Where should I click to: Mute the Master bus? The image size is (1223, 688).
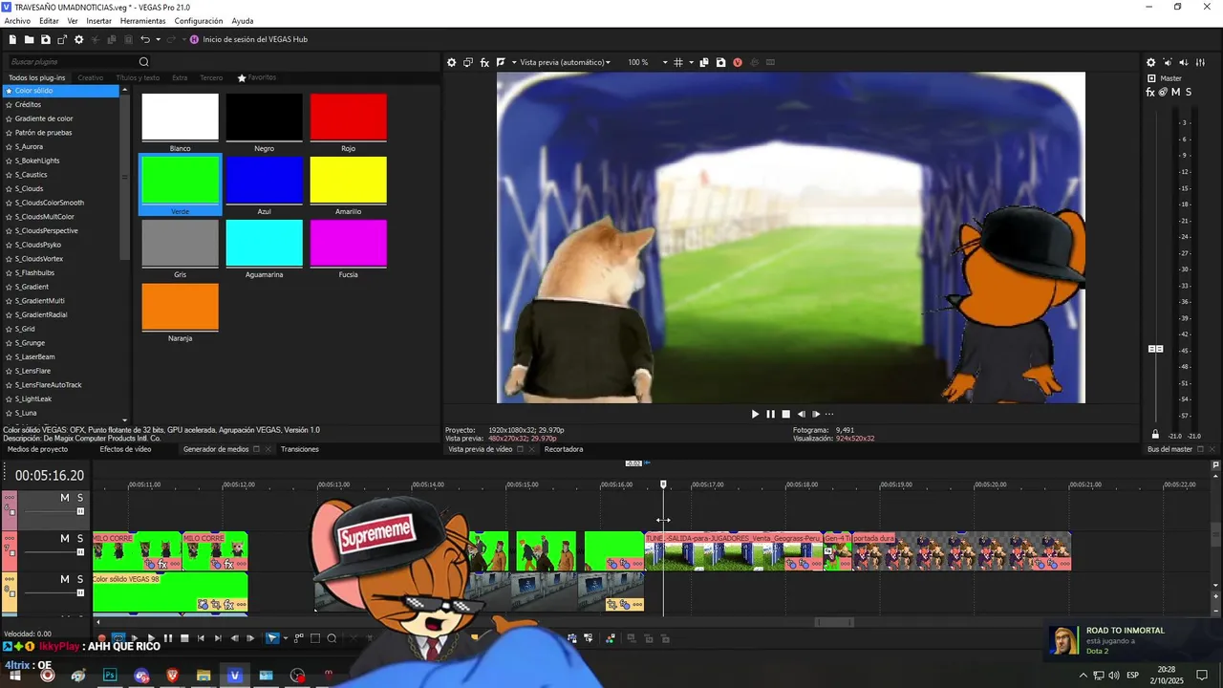point(1175,92)
